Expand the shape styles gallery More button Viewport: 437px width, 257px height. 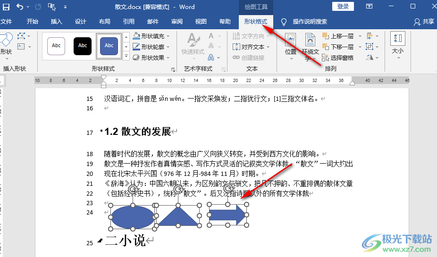(x=126, y=56)
